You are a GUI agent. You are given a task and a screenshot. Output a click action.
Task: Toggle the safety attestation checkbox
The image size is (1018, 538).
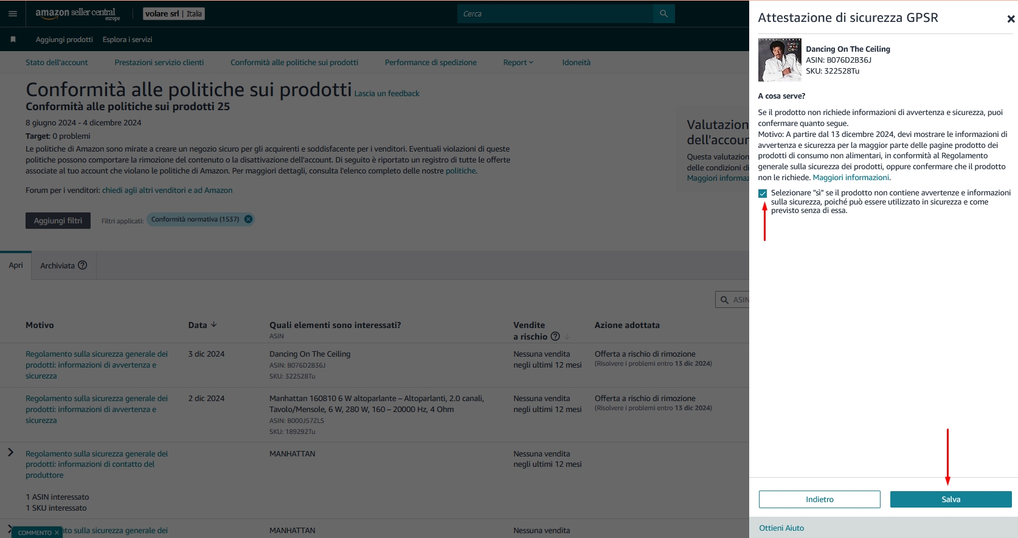763,194
